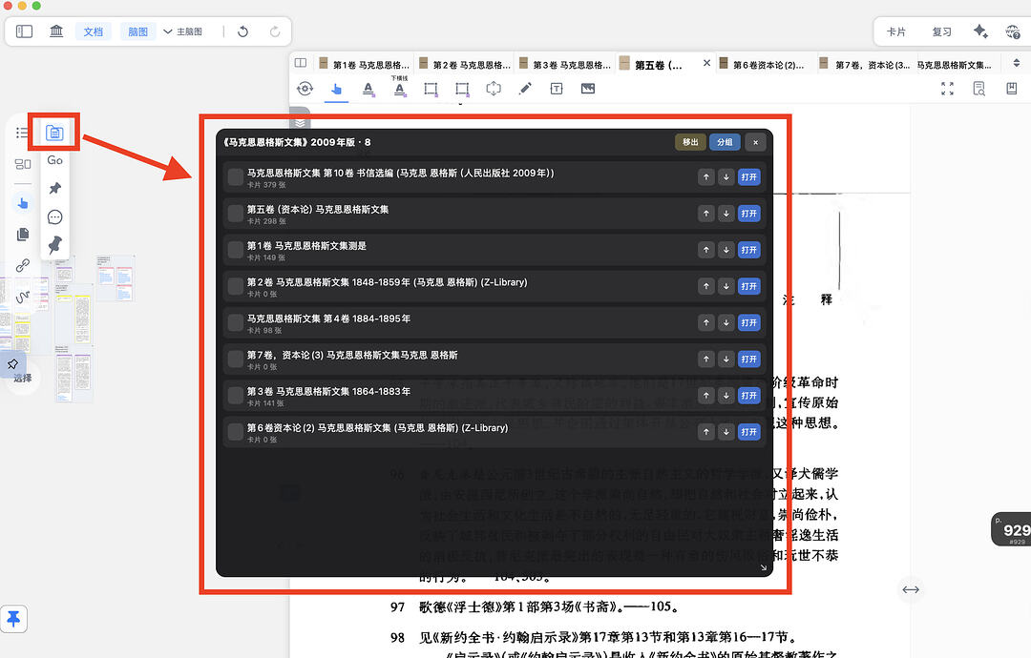Move 第10卷 书信选编 down with arrow
This screenshot has width=1031, height=658.
coord(726,177)
